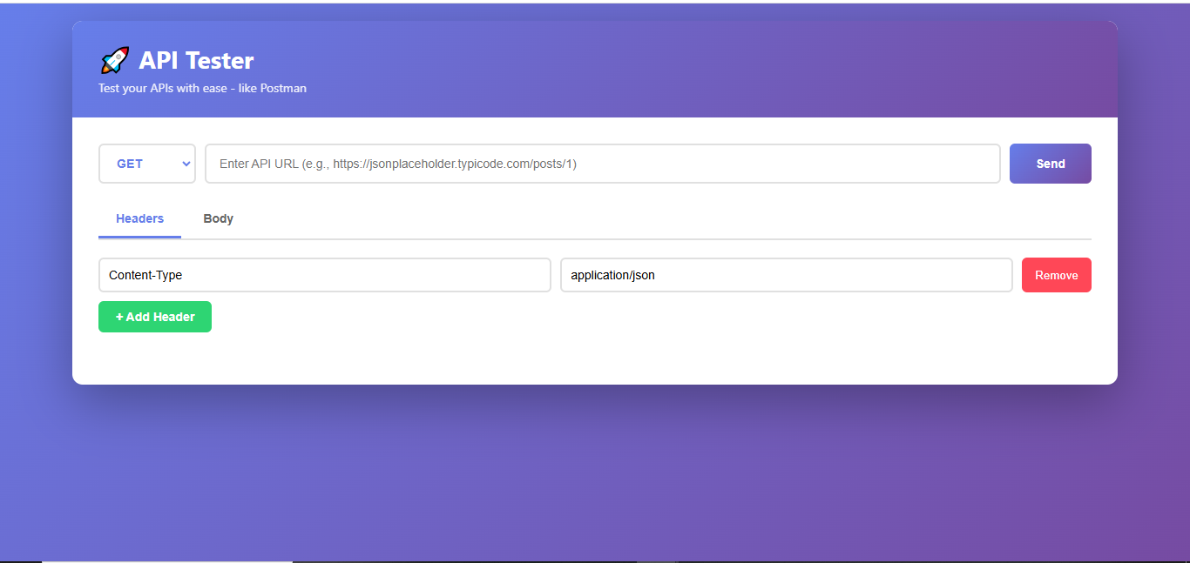1190x563 pixels.
Task: Click the chevron arrow beside GET
Action: click(x=186, y=164)
